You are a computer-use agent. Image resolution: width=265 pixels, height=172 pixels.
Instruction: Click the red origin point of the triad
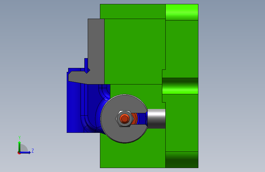pyautogui.click(x=19, y=153)
